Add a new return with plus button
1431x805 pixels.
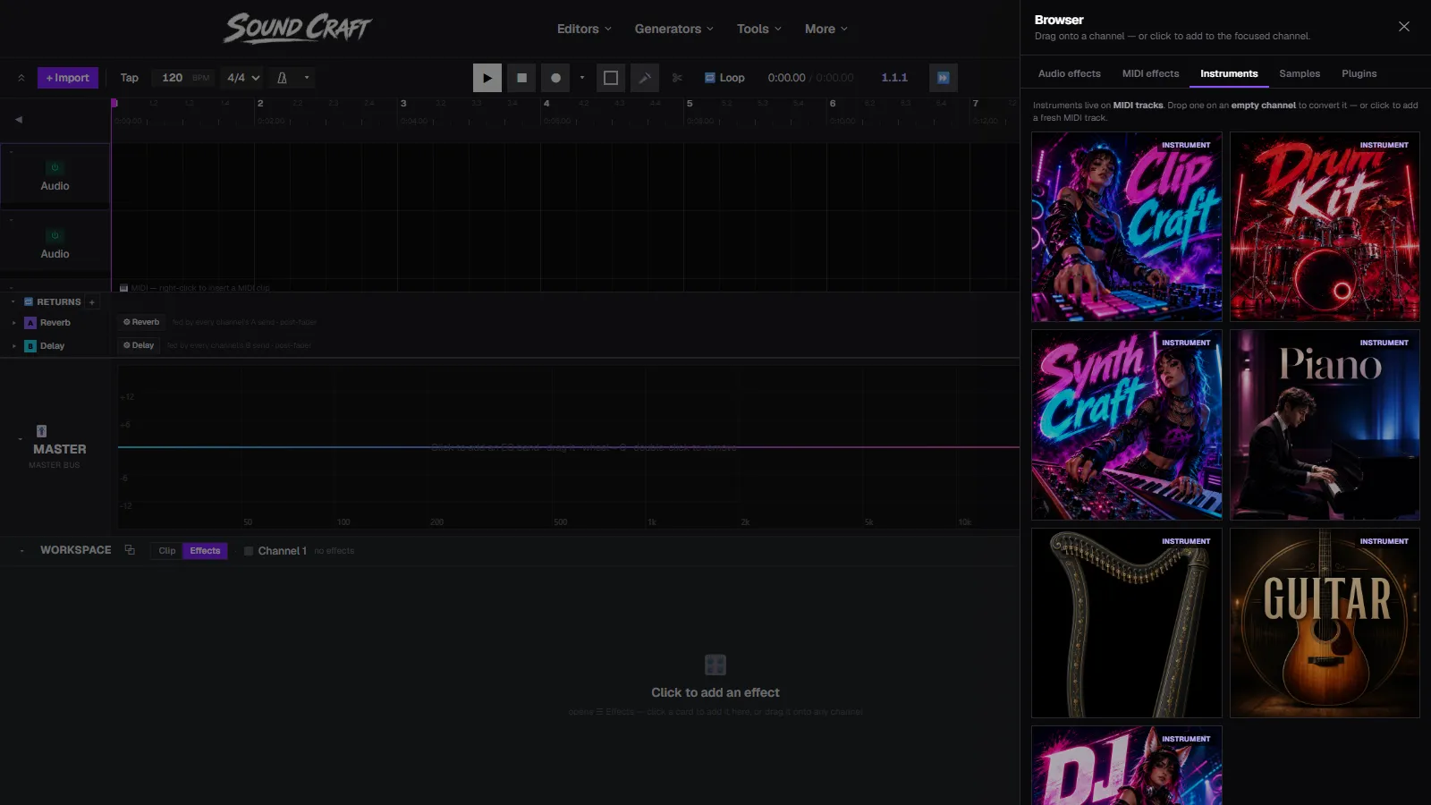91,302
